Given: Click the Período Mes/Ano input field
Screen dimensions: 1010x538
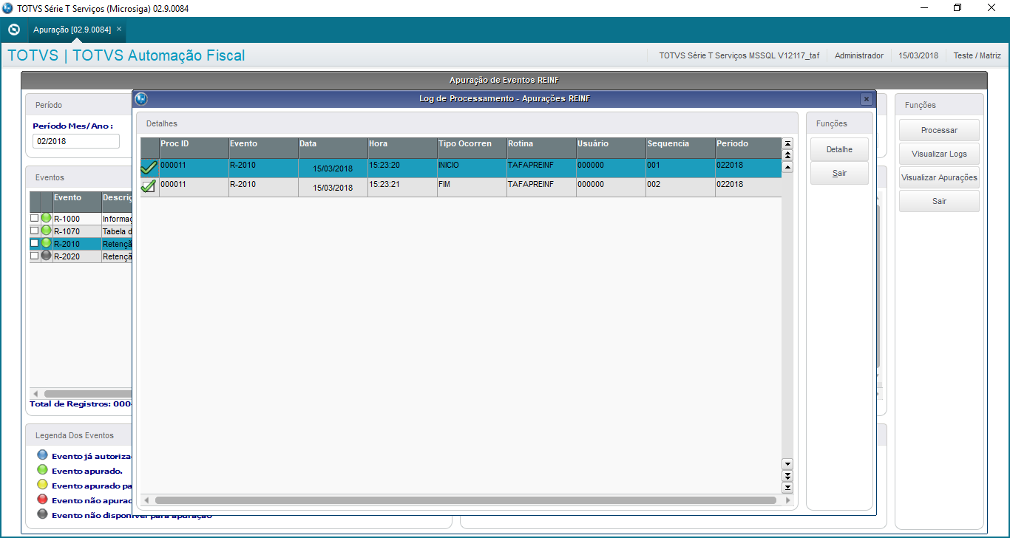Looking at the screenshot, I should 75,141.
